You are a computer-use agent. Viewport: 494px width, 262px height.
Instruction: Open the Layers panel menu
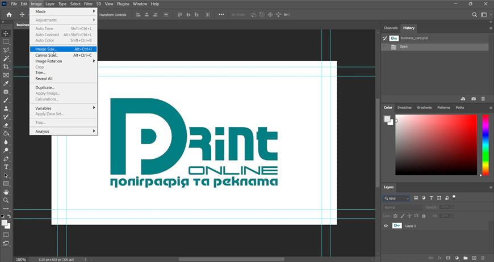(491, 187)
